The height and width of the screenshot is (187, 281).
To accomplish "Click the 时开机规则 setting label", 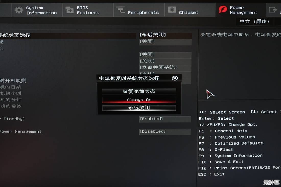I will pos(13,81).
